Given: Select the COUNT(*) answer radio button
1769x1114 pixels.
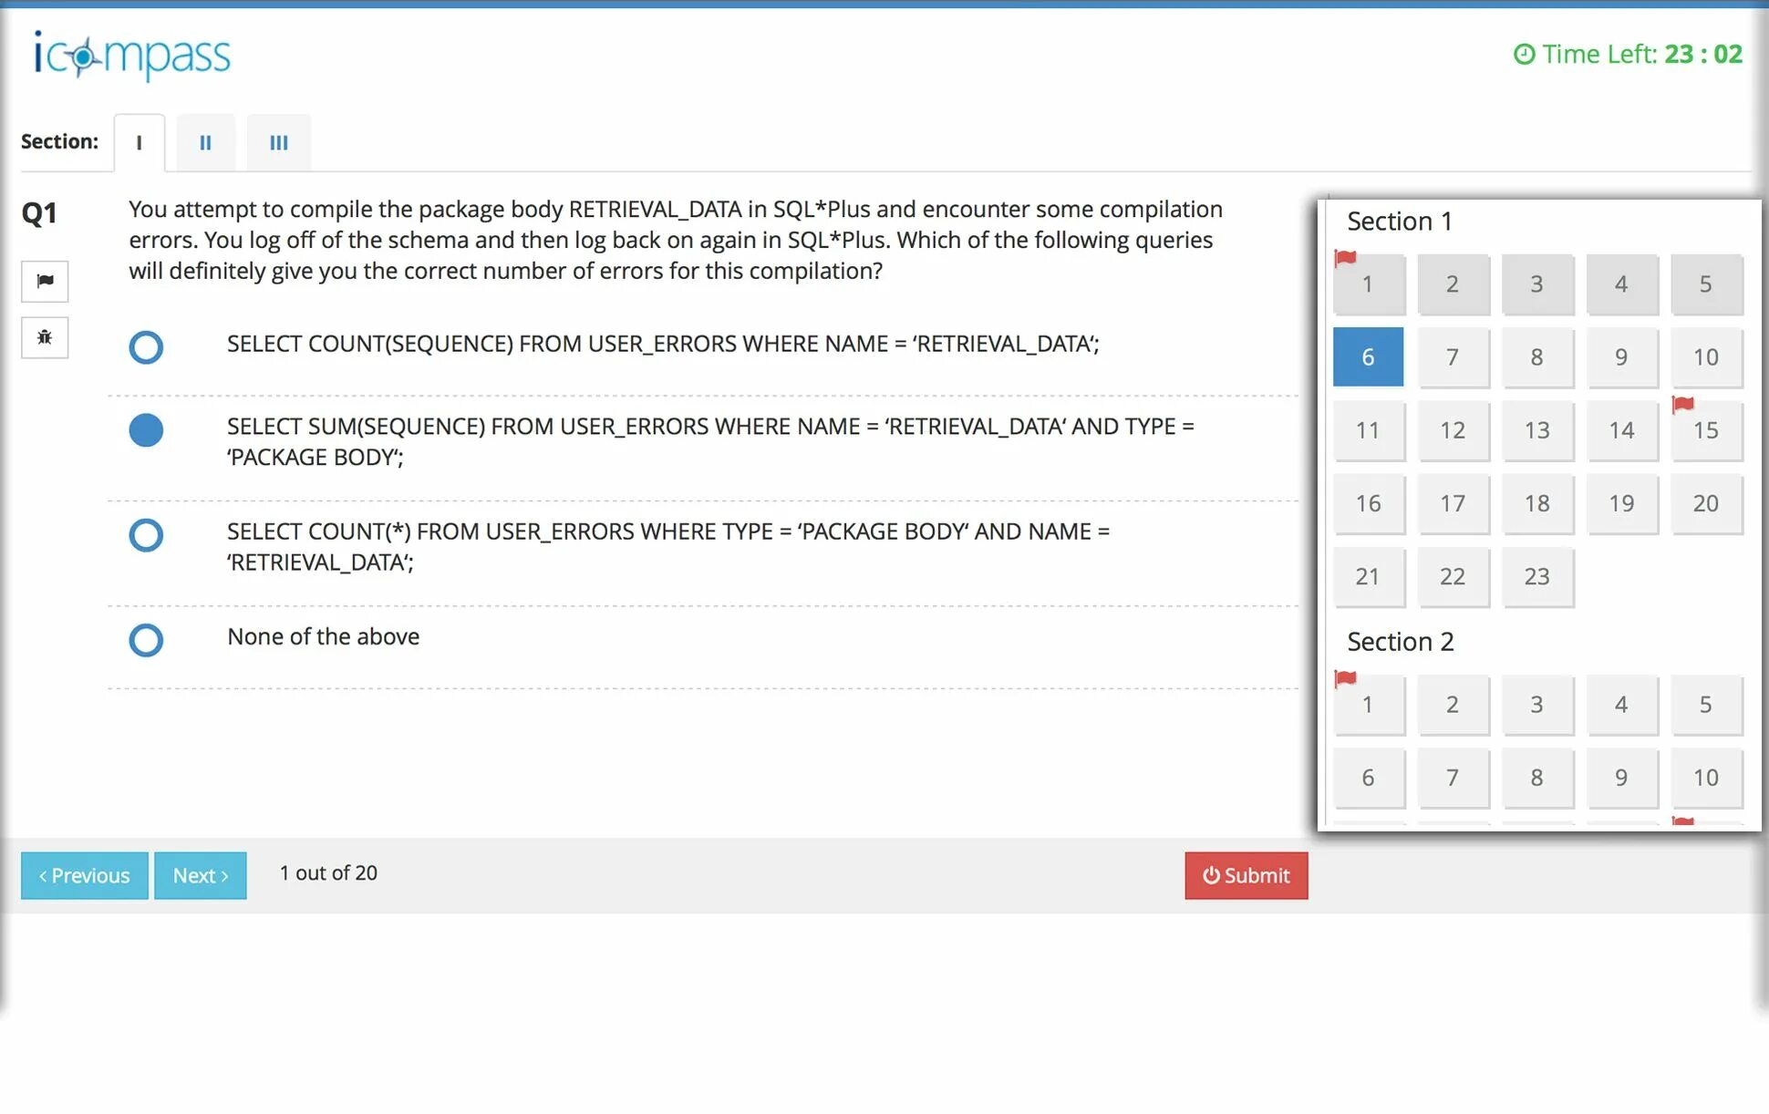Looking at the screenshot, I should [x=146, y=535].
